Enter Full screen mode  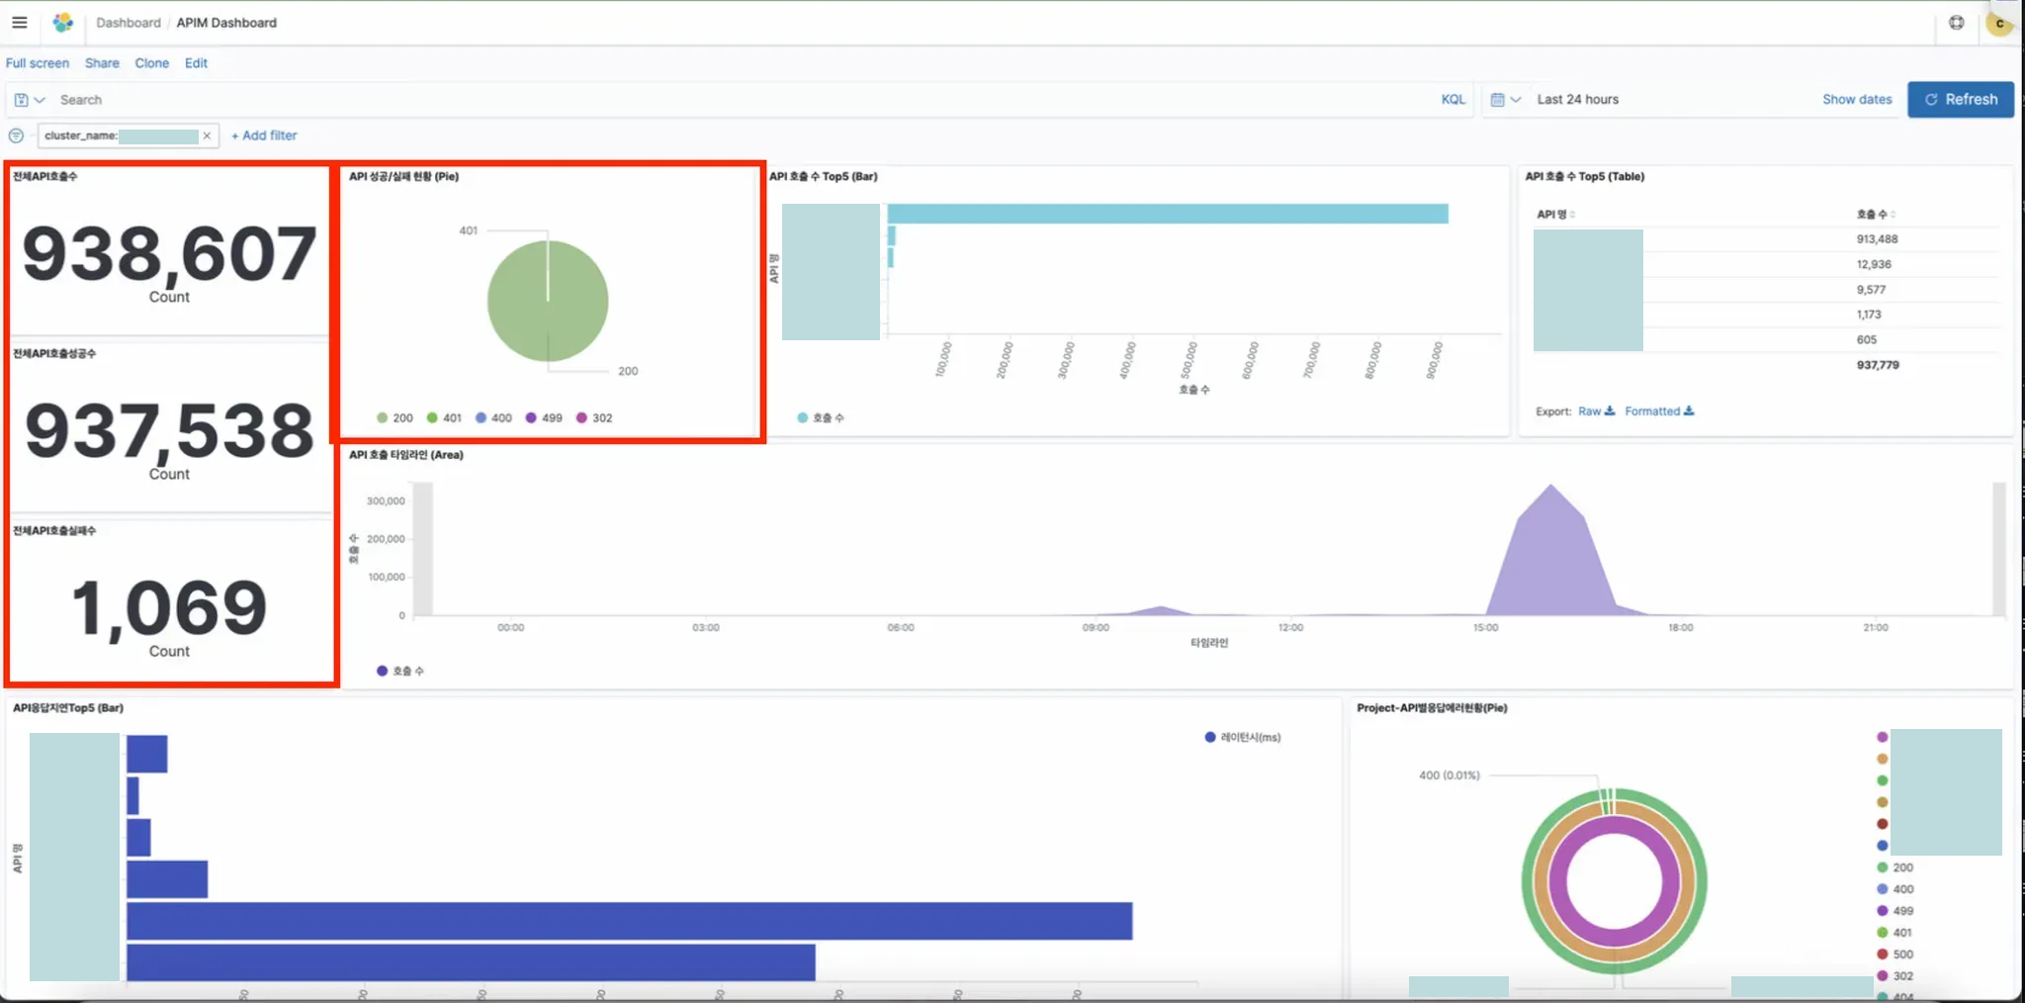pos(38,63)
